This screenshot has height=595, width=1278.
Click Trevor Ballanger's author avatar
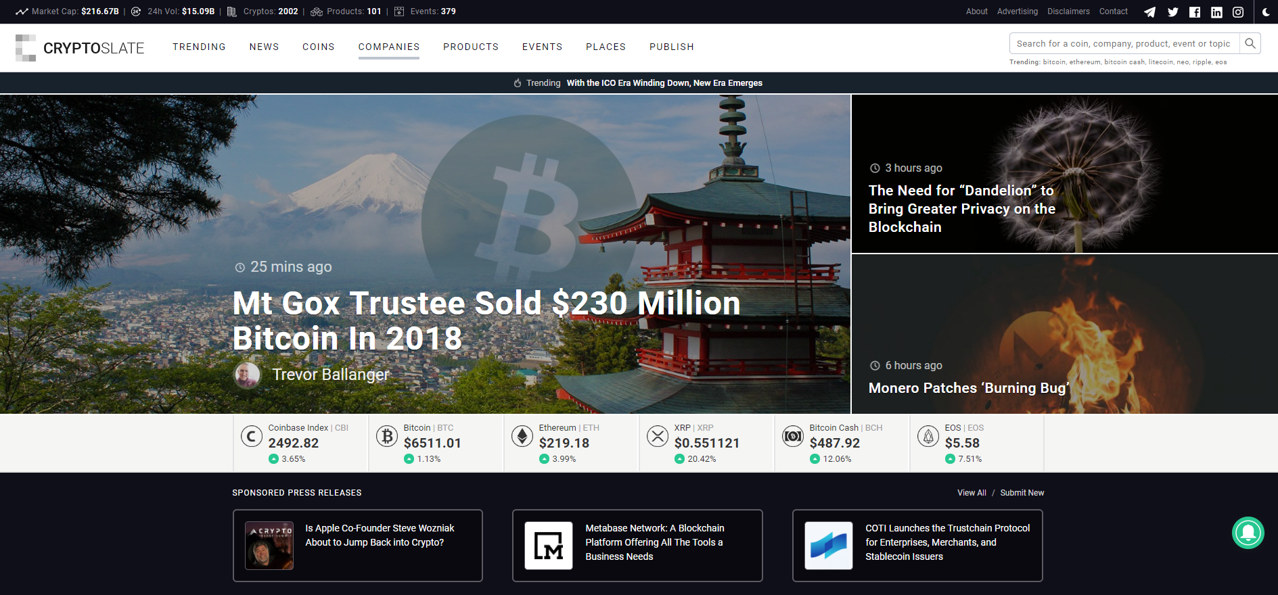pyautogui.click(x=247, y=375)
